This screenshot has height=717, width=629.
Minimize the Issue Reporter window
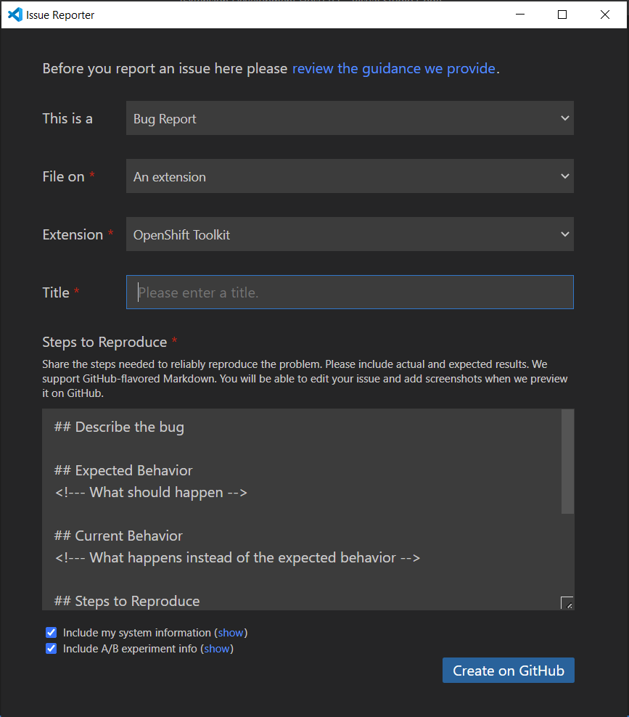520,15
